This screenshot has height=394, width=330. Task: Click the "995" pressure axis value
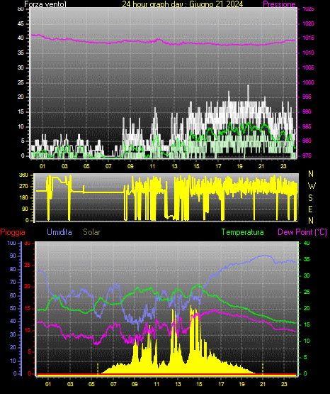pos(307,97)
